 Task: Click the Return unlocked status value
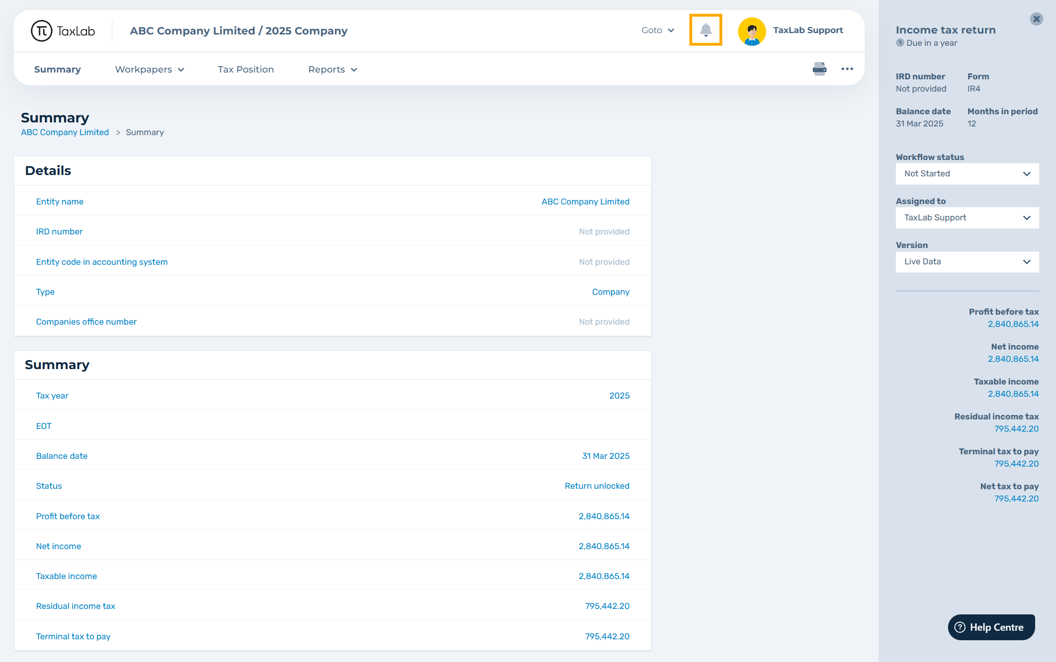pos(596,486)
